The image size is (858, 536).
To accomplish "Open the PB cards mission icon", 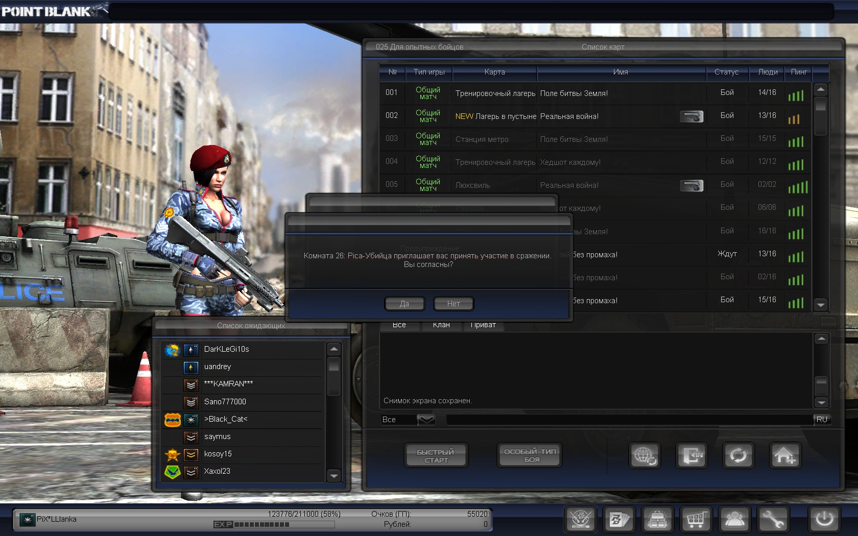I will pos(619,520).
